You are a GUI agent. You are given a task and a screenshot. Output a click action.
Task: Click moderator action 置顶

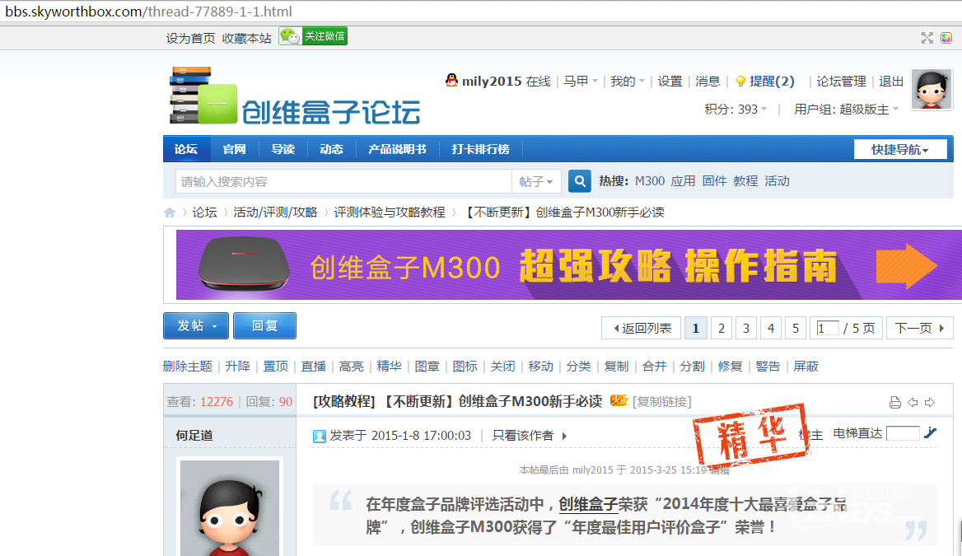point(275,367)
